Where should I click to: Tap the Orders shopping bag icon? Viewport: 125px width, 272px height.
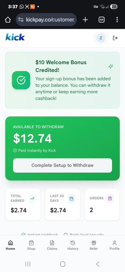(110, 199)
